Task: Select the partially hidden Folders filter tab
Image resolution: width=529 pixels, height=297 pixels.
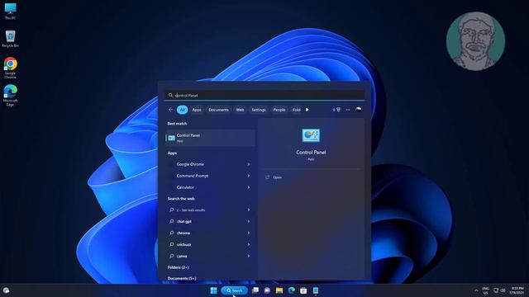Action: tap(296, 110)
